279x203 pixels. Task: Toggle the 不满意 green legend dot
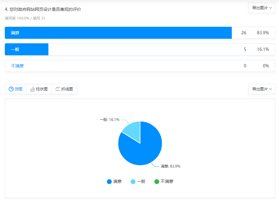tap(157, 181)
